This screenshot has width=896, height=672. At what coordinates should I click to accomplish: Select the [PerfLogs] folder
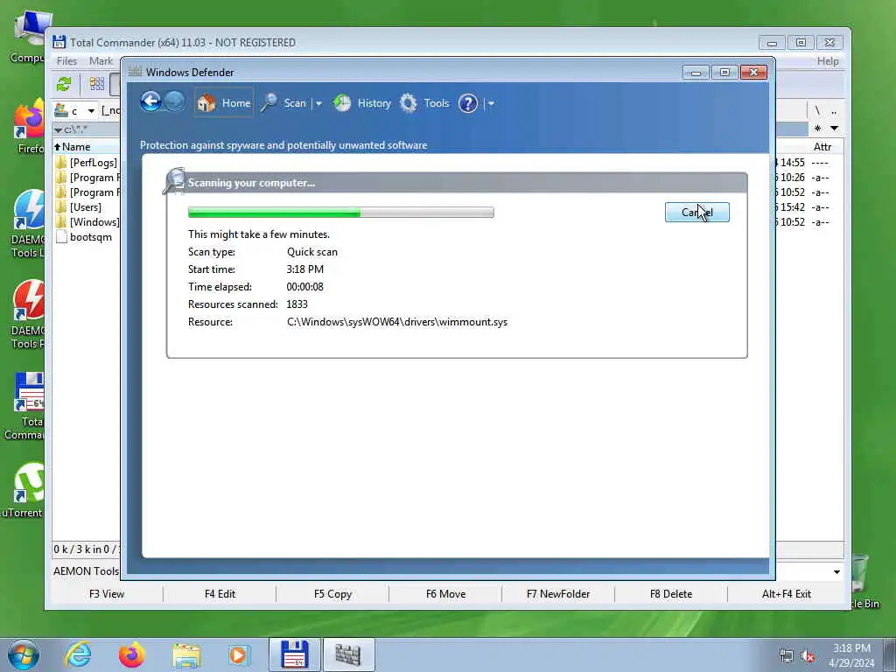coord(87,163)
